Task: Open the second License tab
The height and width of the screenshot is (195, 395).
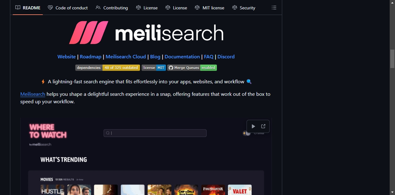Action: [176, 8]
